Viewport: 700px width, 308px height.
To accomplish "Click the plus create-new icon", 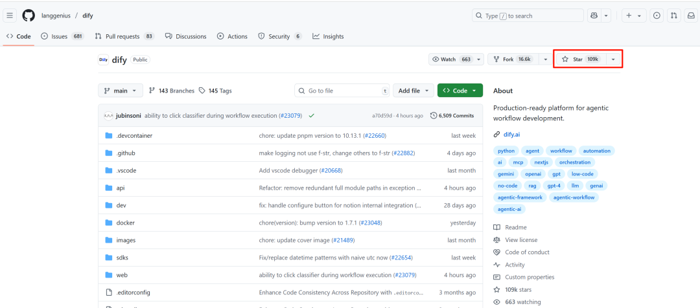I will [x=629, y=16].
